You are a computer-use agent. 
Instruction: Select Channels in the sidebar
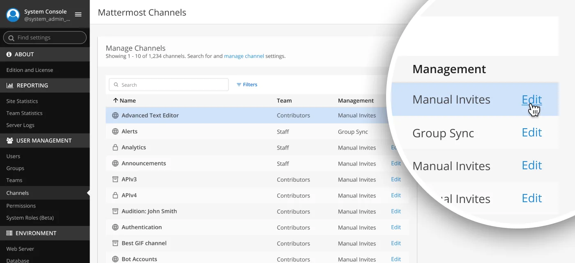point(18,193)
